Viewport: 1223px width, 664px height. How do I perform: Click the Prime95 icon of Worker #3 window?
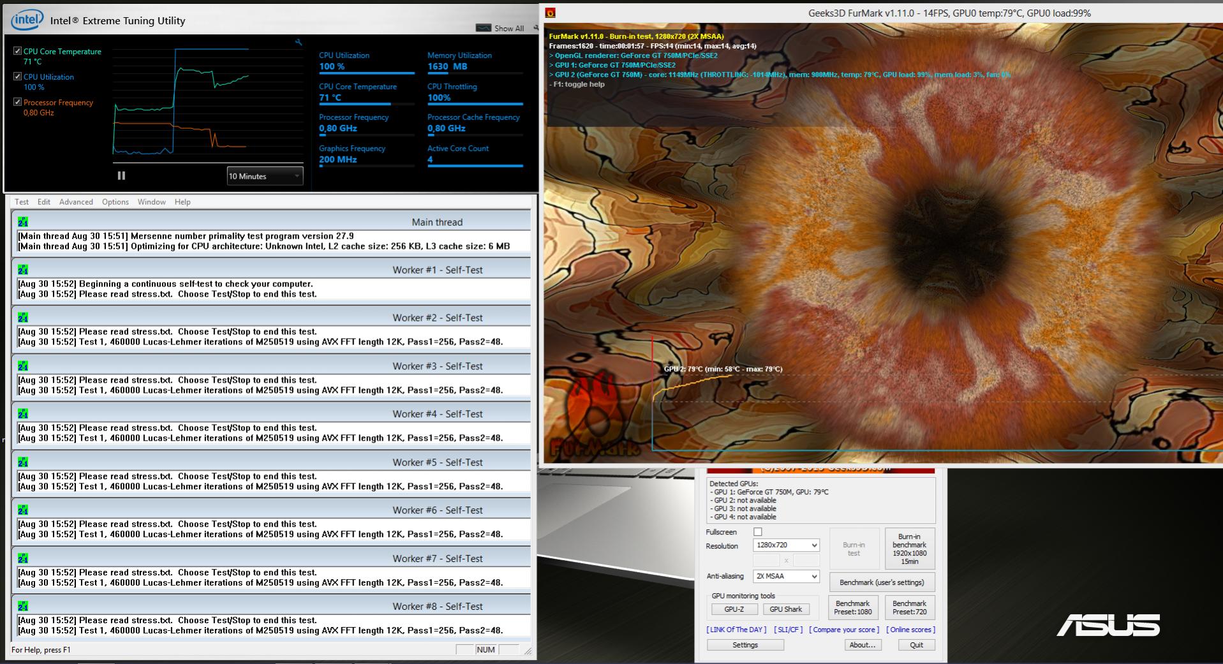click(x=23, y=366)
